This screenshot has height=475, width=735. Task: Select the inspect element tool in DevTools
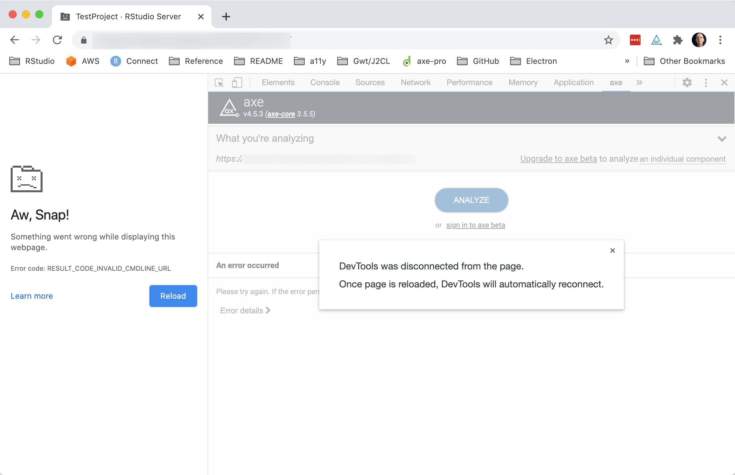219,82
